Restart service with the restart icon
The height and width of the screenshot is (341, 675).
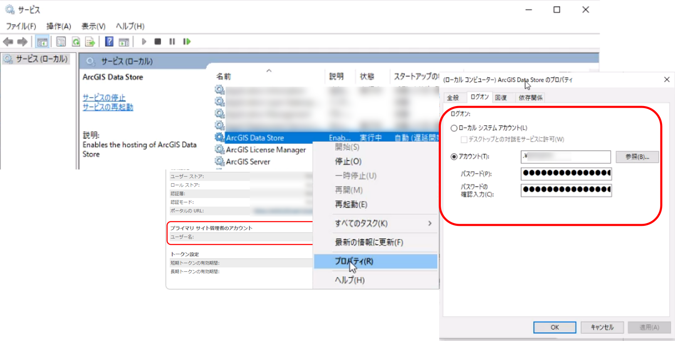tap(187, 42)
